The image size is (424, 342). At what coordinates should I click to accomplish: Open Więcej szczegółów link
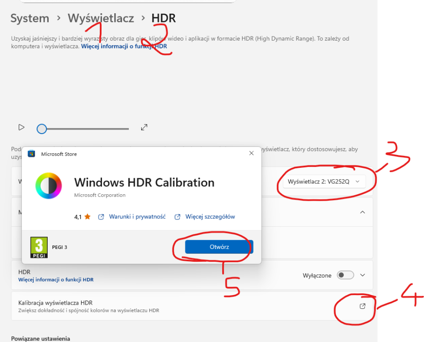pos(210,217)
